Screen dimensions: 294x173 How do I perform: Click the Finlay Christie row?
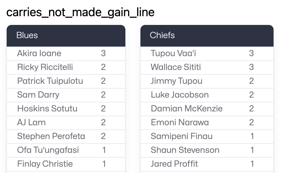(x=66, y=164)
